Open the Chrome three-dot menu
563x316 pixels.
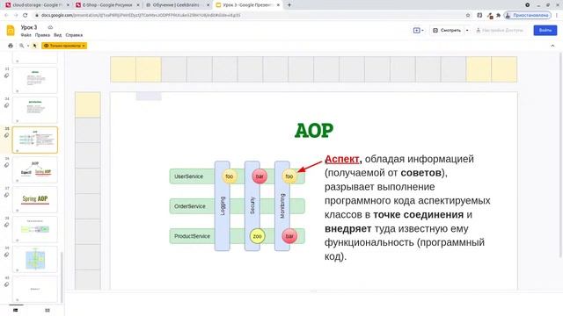[x=557, y=16]
